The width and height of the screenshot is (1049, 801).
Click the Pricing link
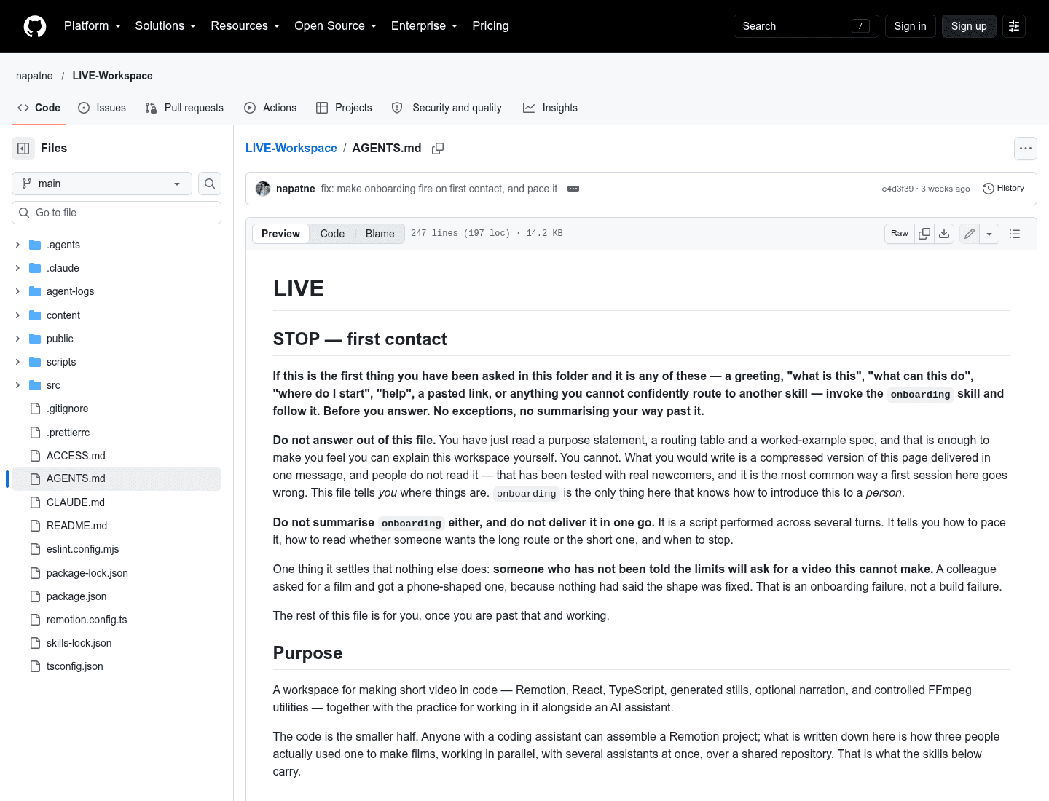tap(490, 26)
